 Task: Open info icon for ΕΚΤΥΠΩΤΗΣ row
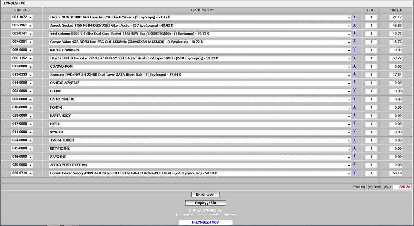pyautogui.click(x=354, y=148)
